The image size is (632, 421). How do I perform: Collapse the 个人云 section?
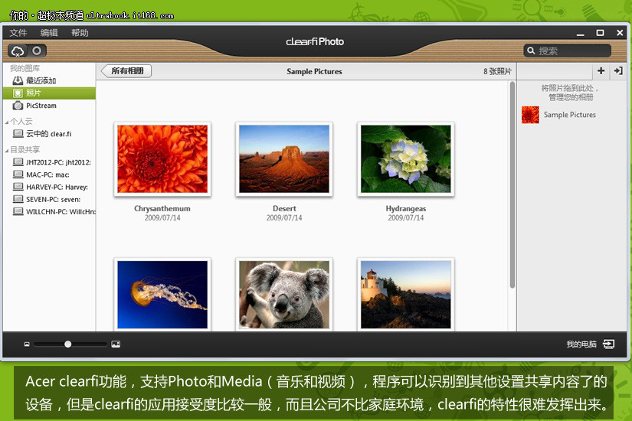pyautogui.click(x=7, y=122)
